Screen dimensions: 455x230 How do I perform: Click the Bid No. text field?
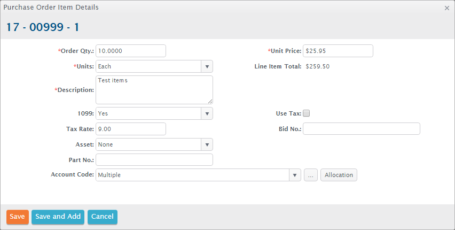pos(361,129)
